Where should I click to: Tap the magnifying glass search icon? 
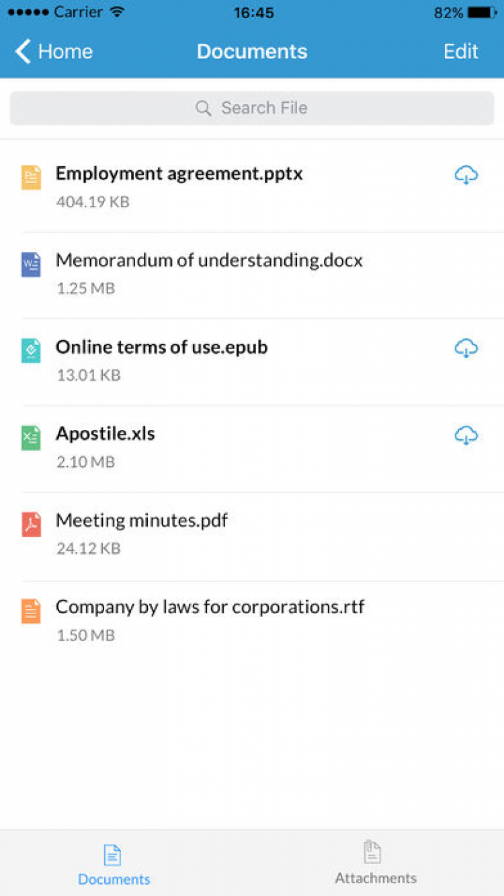point(203,108)
